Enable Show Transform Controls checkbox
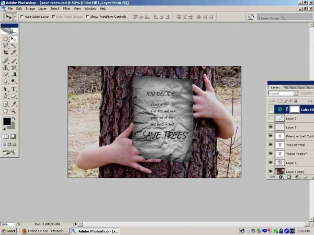 click(x=87, y=17)
